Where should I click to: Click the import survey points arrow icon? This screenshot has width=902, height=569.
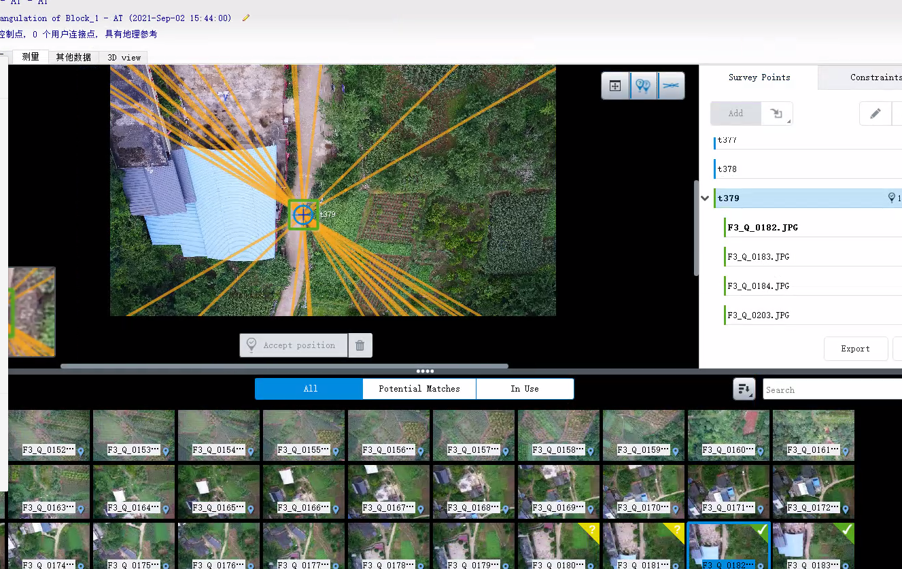pyautogui.click(x=778, y=114)
